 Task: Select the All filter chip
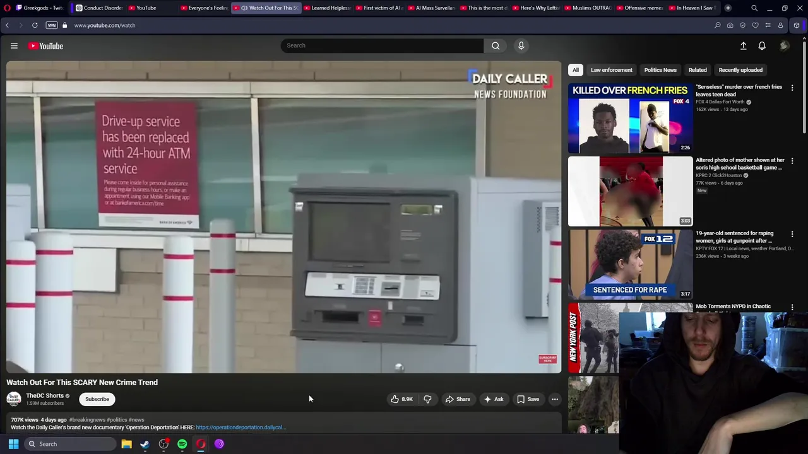576,70
